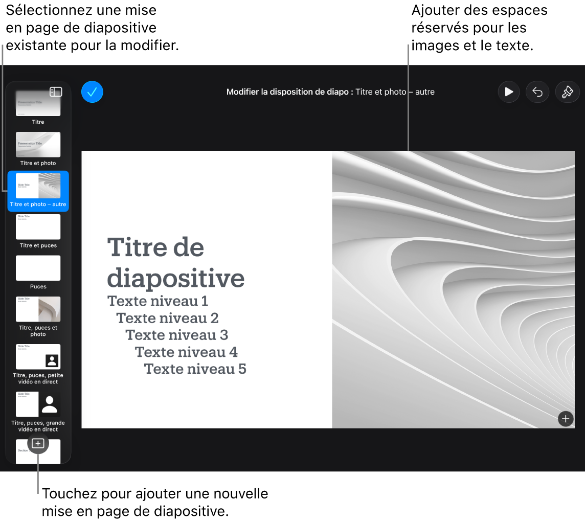Image resolution: width=585 pixels, height=522 pixels.
Task: Select the wavy image placeholder on slide
Action: 453,289
